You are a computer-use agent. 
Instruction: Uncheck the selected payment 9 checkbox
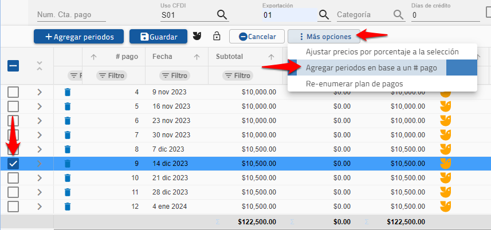coord(13,164)
